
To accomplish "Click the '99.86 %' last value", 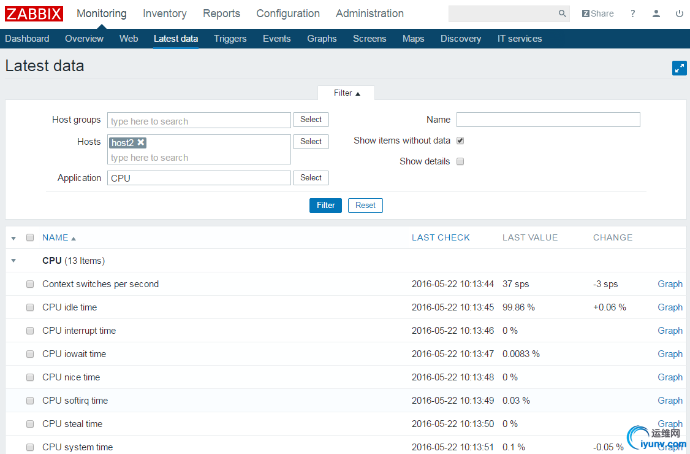I will click(518, 307).
